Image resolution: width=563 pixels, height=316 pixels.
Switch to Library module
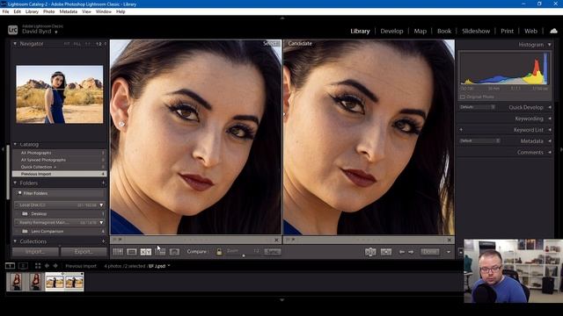tap(360, 32)
